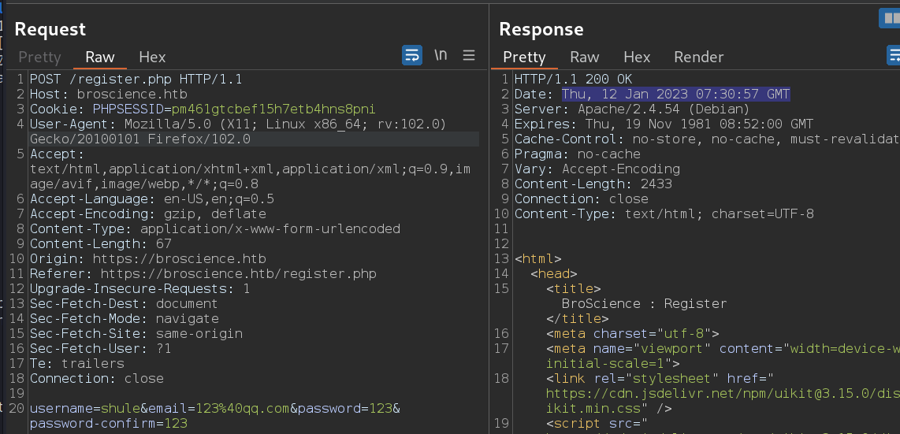The width and height of the screenshot is (900, 434).
Task: Open the Hex tab in Response panel
Action: [x=637, y=57]
